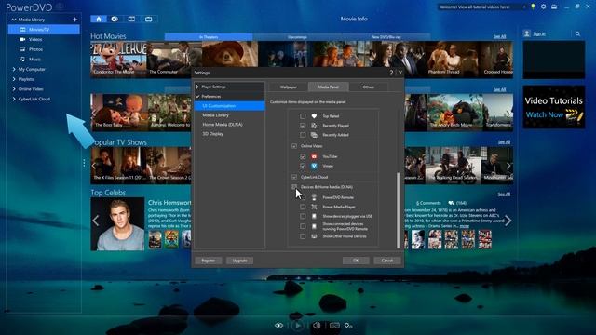
Task: Switch to TV mode using the top-right icon
Action: (x=554, y=7)
